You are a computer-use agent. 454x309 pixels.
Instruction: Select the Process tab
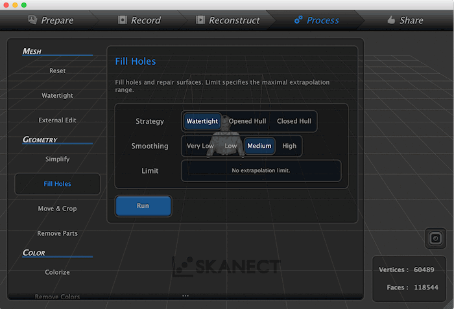317,20
